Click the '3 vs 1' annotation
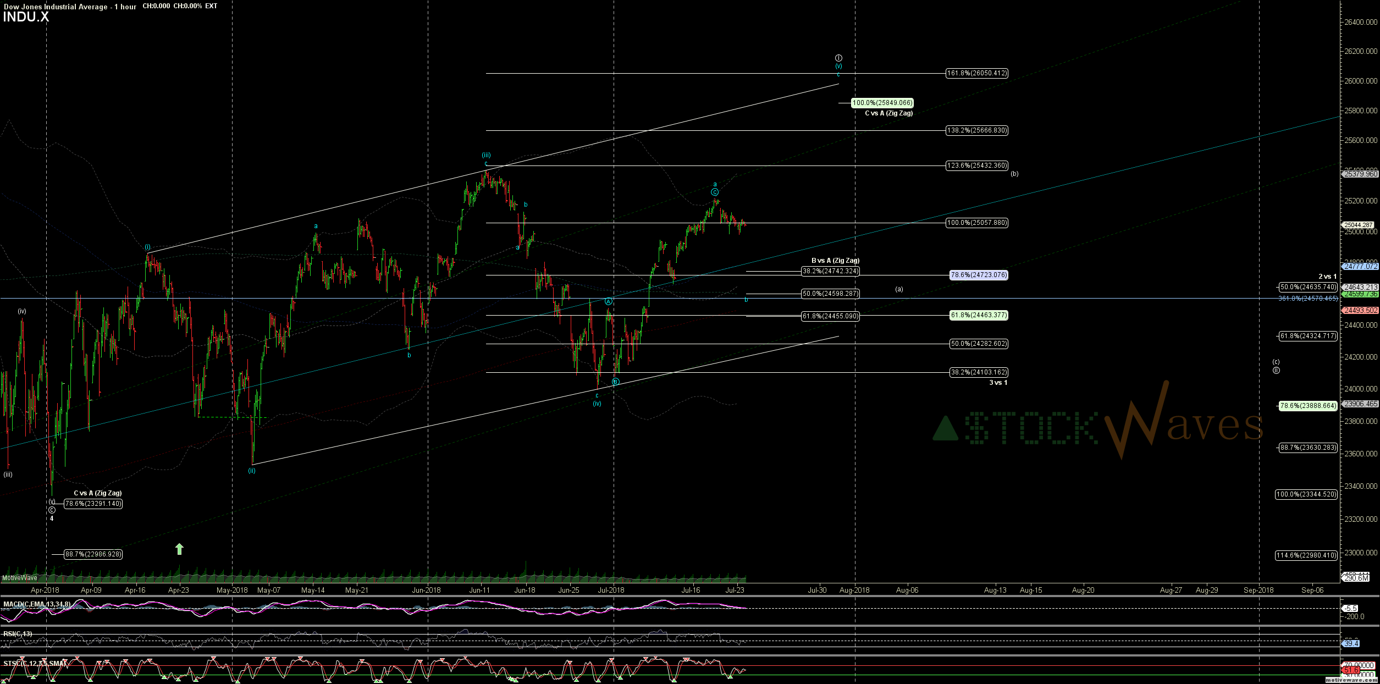 pyautogui.click(x=998, y=383)
